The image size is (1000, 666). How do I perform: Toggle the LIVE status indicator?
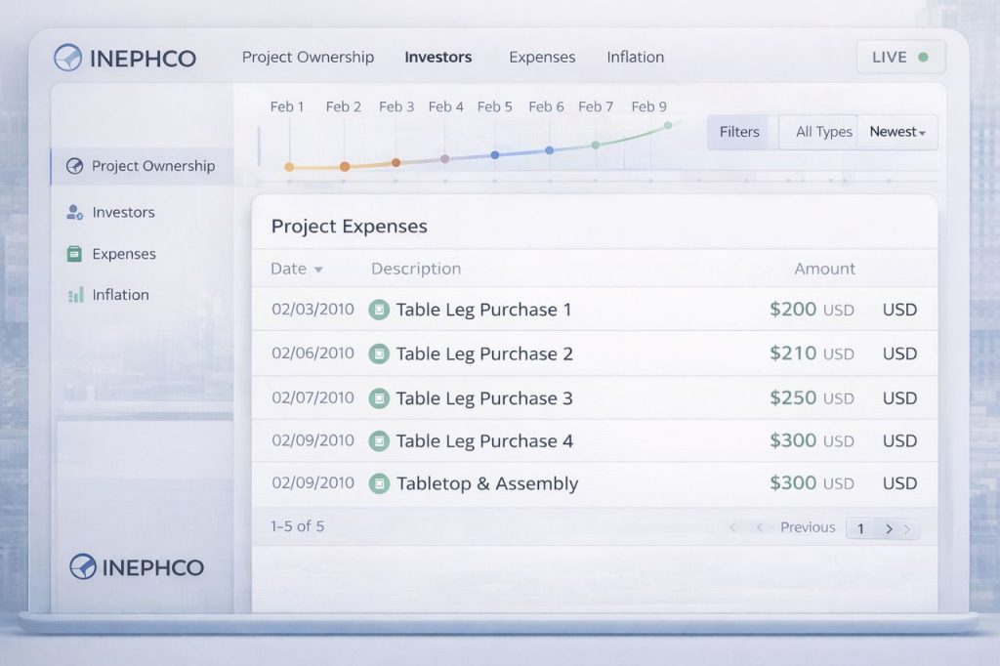pyautogui.click(x=900, y=58)
